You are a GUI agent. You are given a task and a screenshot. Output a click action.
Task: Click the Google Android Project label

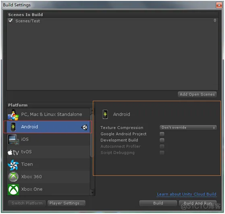pyautogui.click(x=123, y=134)
